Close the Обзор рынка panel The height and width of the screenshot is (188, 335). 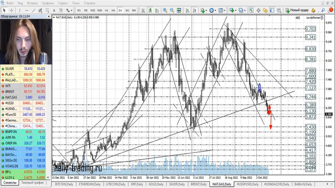pyautogui.click(x=49, y=16)
